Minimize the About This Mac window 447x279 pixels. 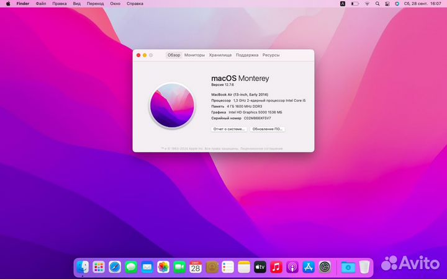(x=145, y=55)
